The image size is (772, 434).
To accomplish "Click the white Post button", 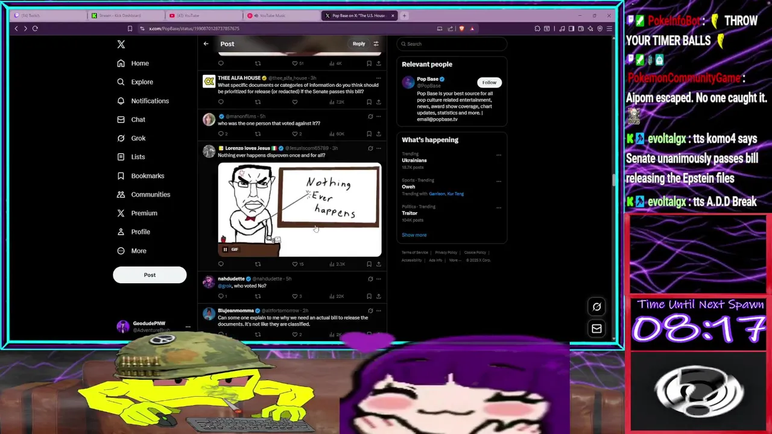I will [x=150, y=275].
